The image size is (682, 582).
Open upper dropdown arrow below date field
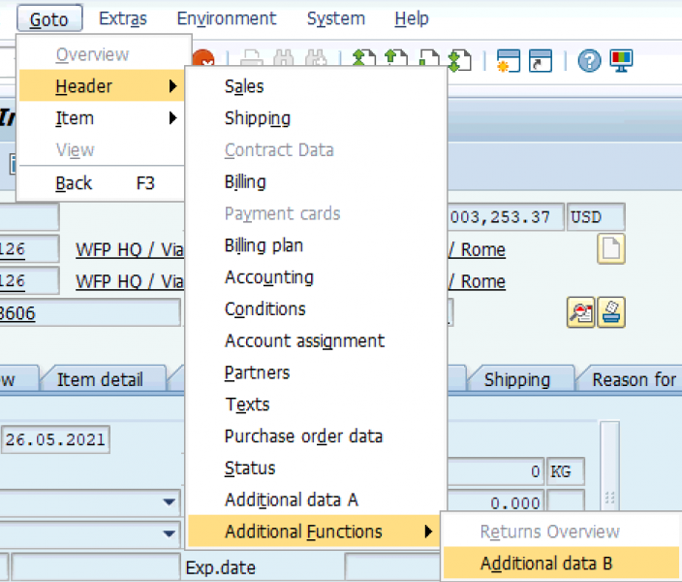[x=170, y=501]
